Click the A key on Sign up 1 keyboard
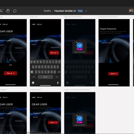 click(x=33, y=67)
